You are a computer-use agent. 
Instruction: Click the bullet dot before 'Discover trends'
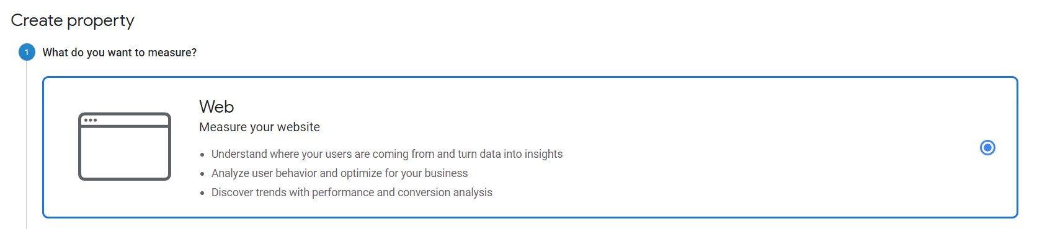point(202,193)
